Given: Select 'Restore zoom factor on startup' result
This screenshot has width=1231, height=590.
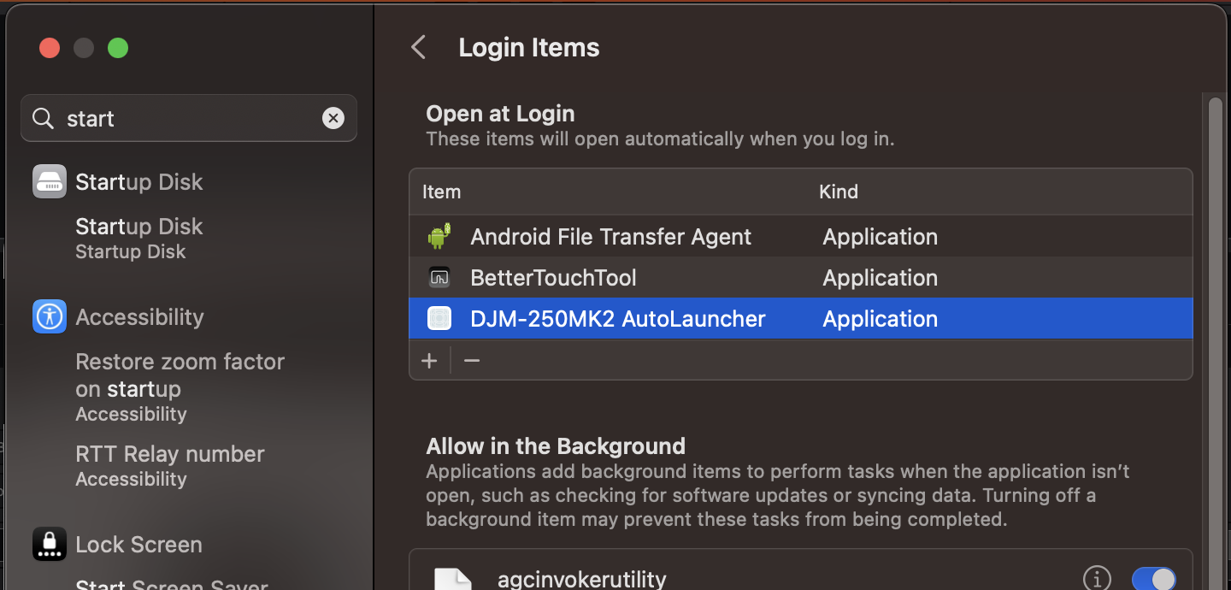Looking at the screenshot, I should [x=180, y=386].
